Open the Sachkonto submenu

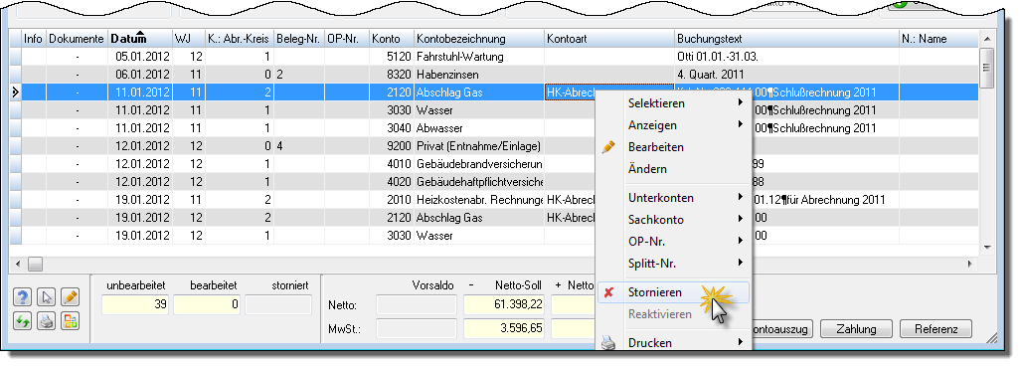[673, 220]
